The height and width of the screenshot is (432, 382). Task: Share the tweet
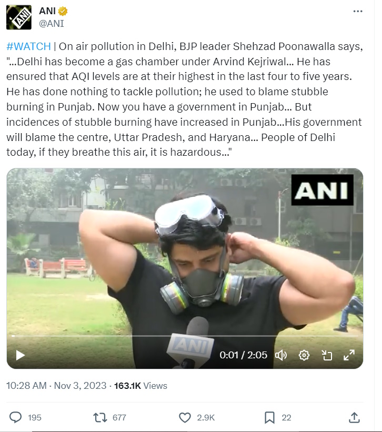(355, 417)
